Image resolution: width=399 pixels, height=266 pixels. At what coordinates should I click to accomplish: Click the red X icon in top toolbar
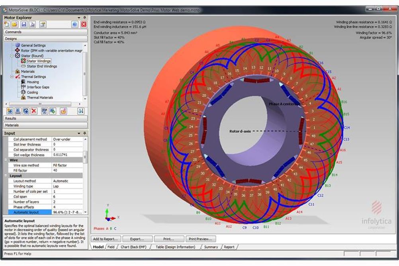click(84, 24)
